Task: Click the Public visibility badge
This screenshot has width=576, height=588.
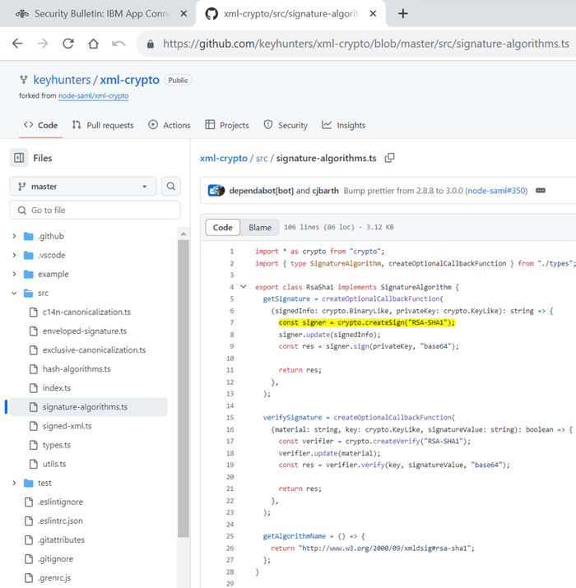Action: click(x=179, y=81)
